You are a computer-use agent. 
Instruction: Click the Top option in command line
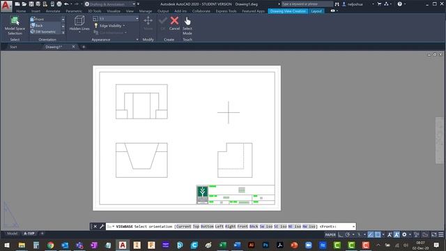(196, 227)
